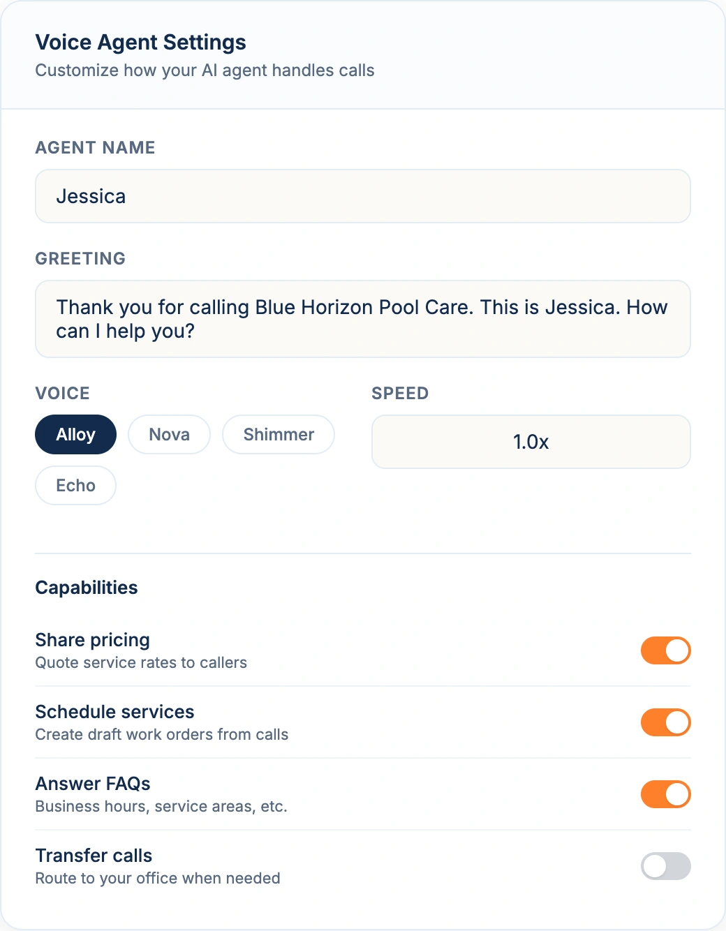Click the Share pricing label text
The height and width of the screenshot is (931, 726).
coord(93,640)
